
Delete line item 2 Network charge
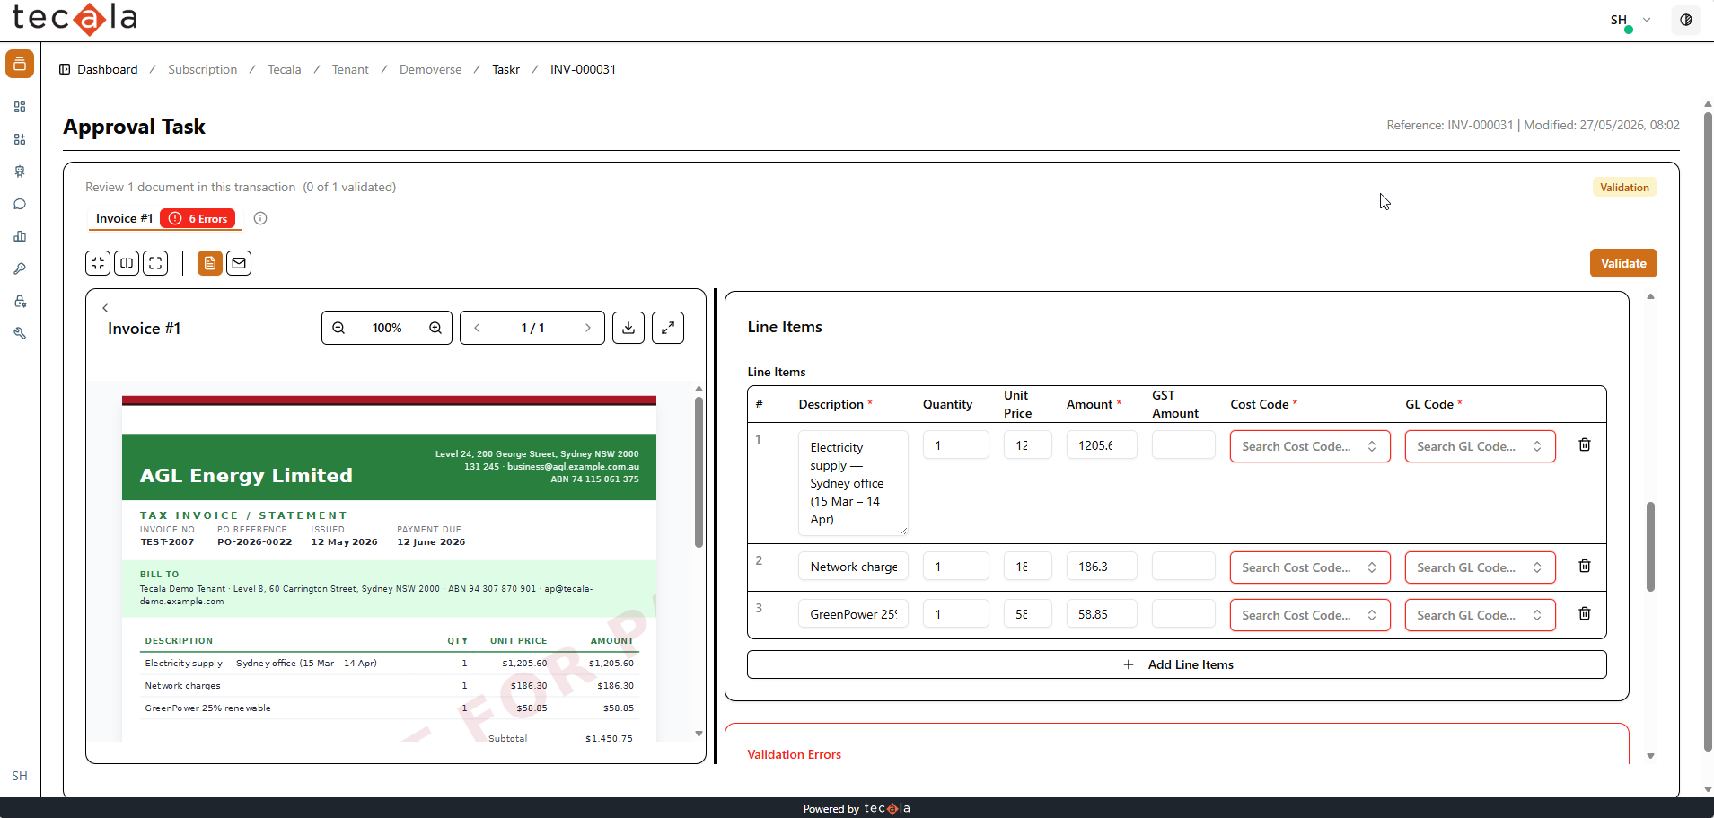1585,566
